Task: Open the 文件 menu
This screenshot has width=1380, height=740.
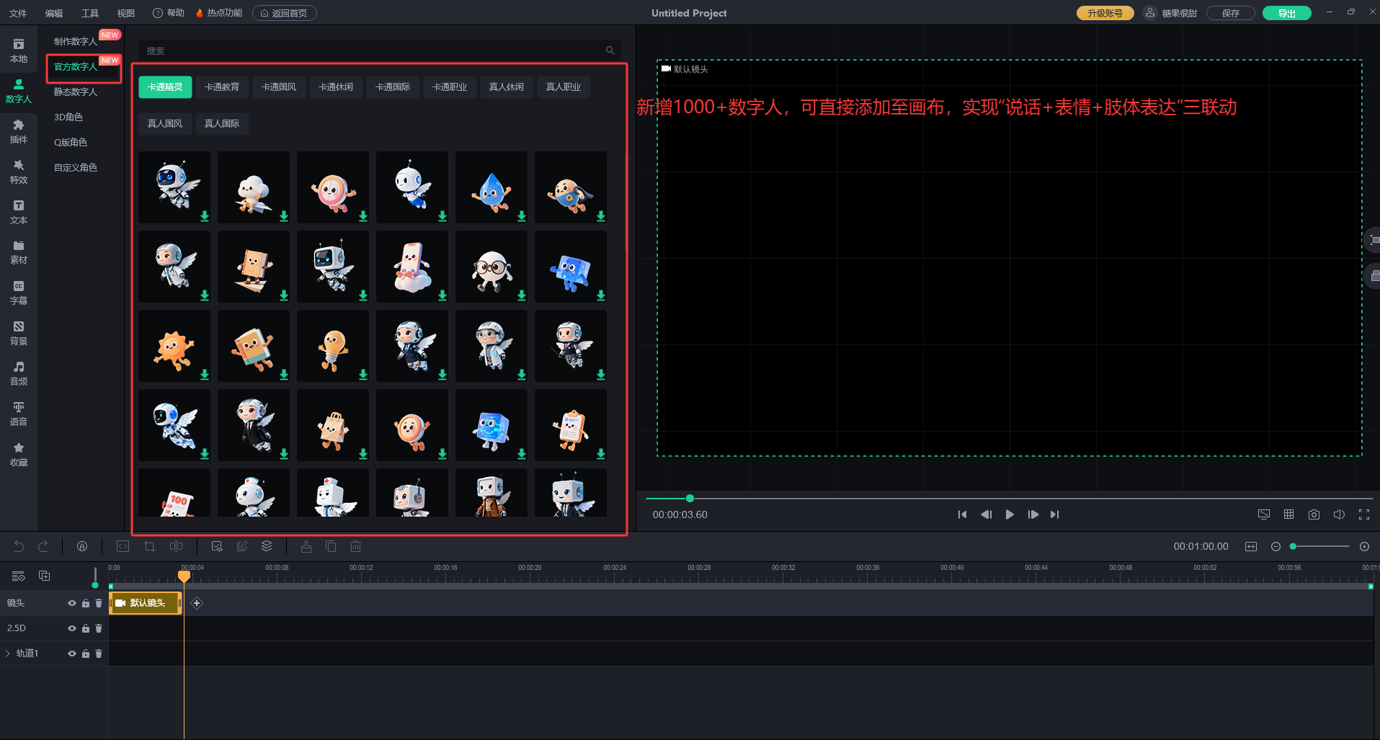Action: pos(18,13)
